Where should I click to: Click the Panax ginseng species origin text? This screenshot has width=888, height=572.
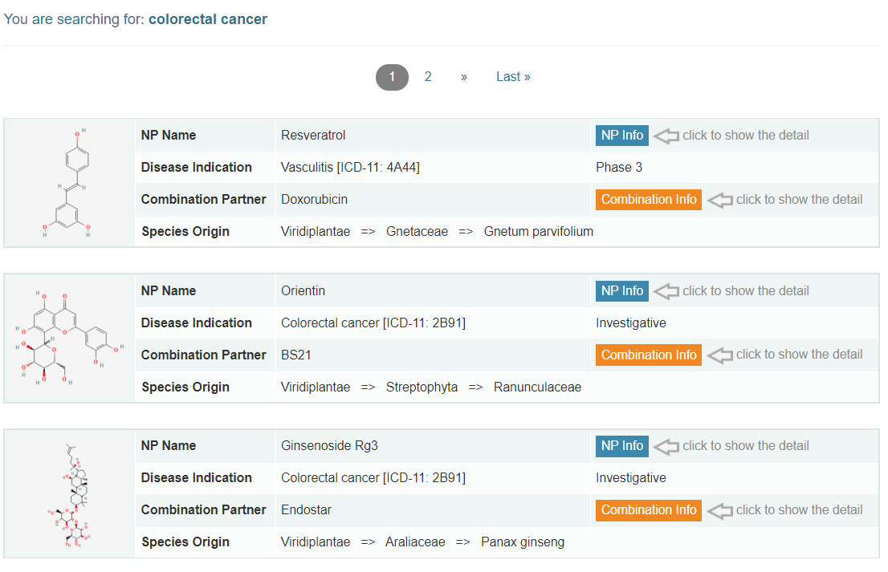523,542
